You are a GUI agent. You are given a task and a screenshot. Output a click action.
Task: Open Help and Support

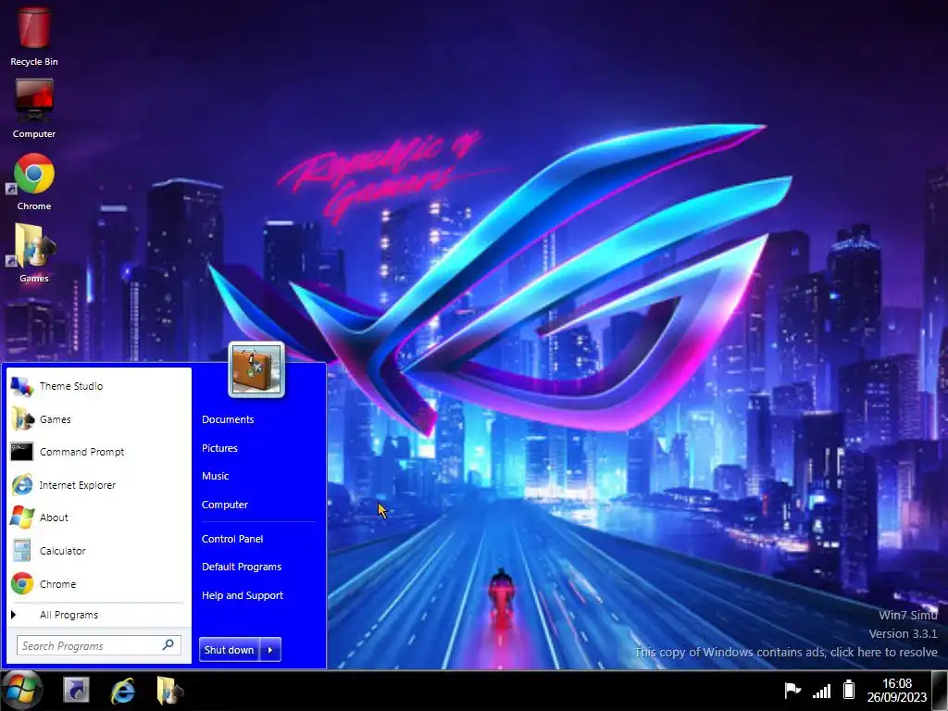243,595
